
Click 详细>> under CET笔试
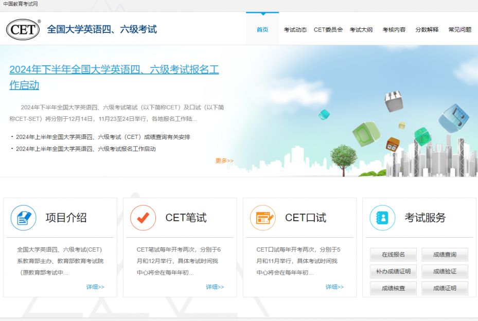click(x=215, y=287)
